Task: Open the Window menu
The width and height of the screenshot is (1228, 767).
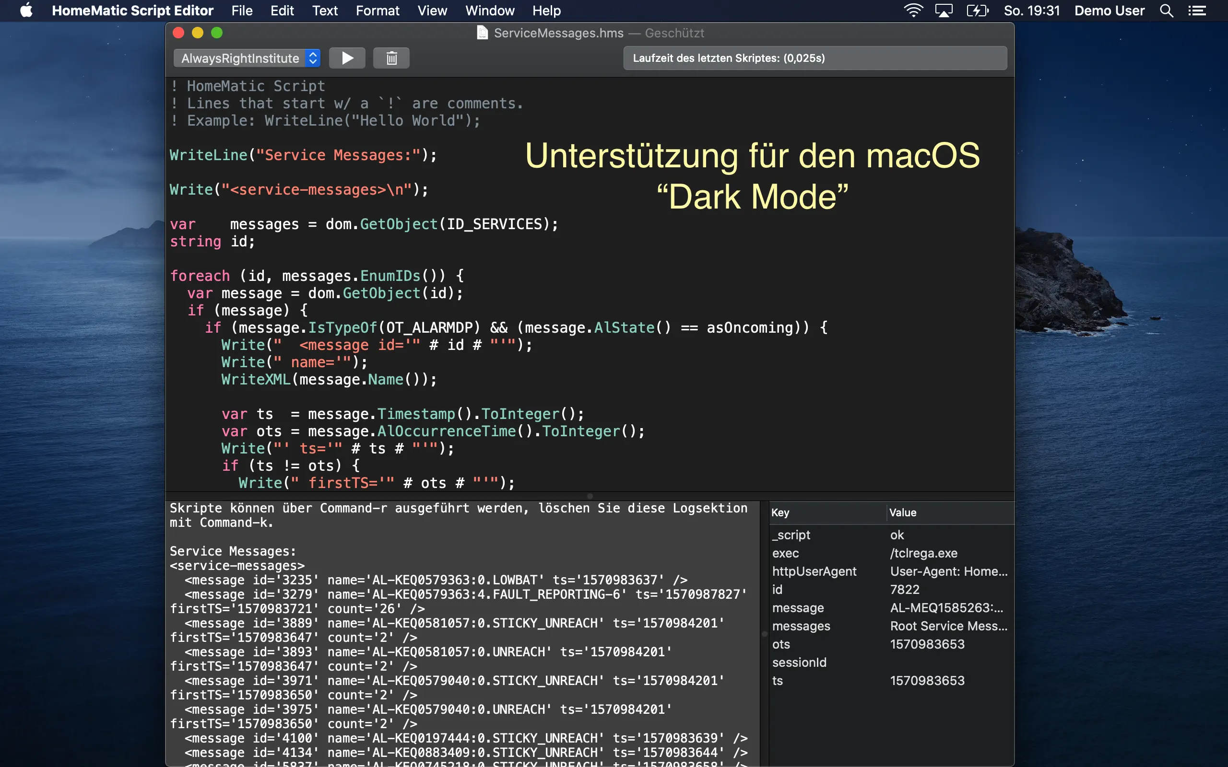Action: point(489,11)
